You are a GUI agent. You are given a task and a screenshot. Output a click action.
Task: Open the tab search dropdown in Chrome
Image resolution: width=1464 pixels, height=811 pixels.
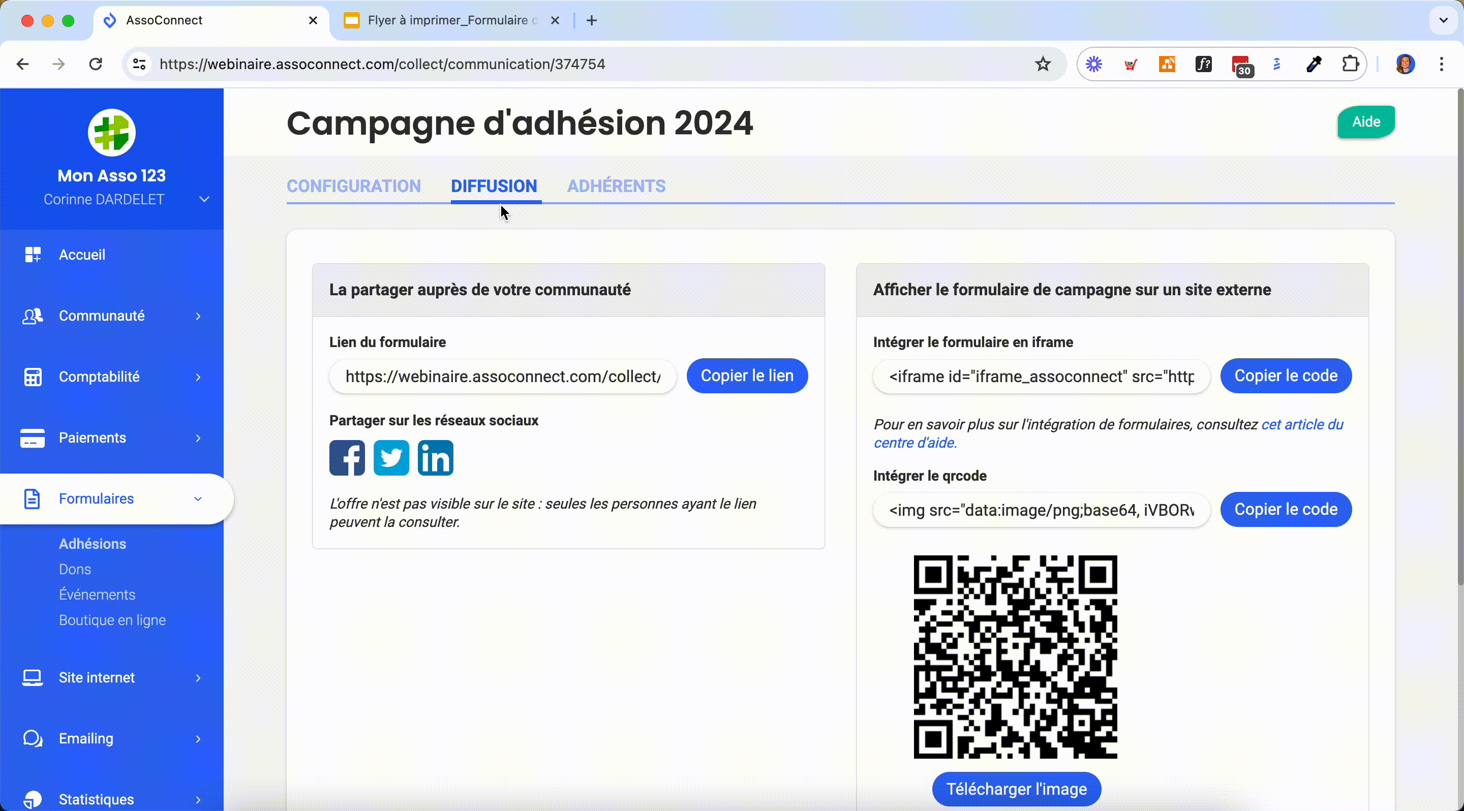pos(1443,20)
